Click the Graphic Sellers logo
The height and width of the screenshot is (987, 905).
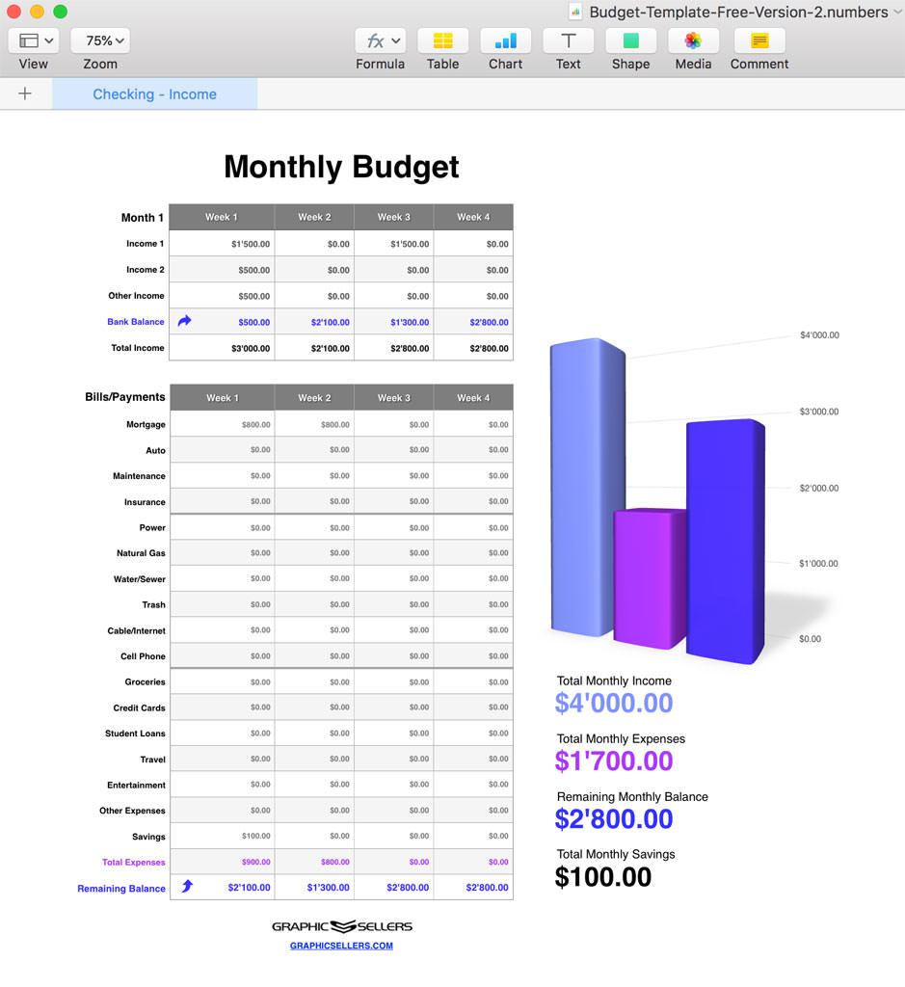point(341,926)
